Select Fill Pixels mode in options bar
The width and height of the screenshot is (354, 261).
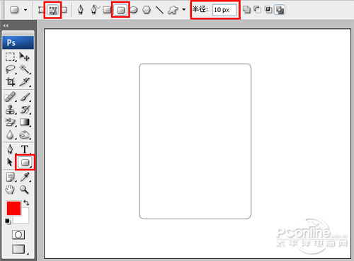point(64,10)
